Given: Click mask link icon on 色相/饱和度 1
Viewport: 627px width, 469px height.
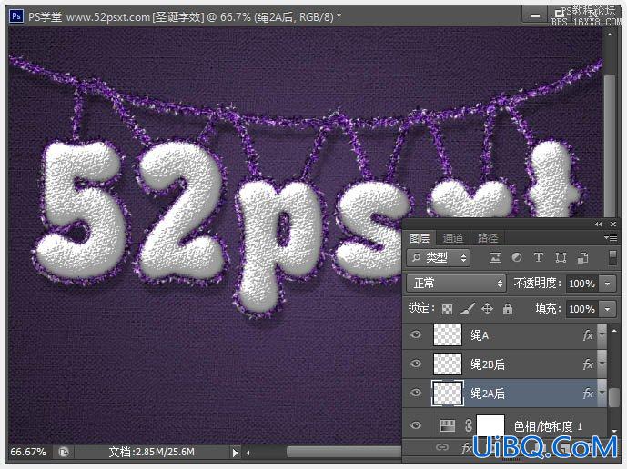Looking at the screenshot, I should [469, 426].
